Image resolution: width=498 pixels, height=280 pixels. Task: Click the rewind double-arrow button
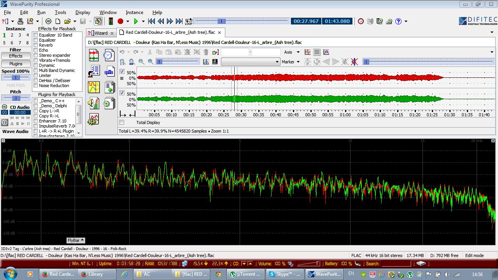tap(161, 21)
